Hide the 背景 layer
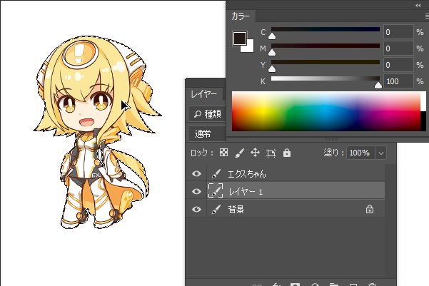 (x=196, y=210)
